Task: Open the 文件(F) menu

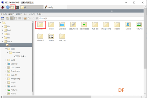Action: 4,14
